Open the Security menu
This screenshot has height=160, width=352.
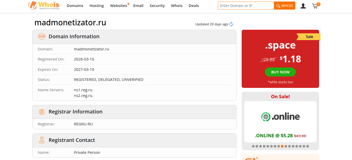[157, 6]
